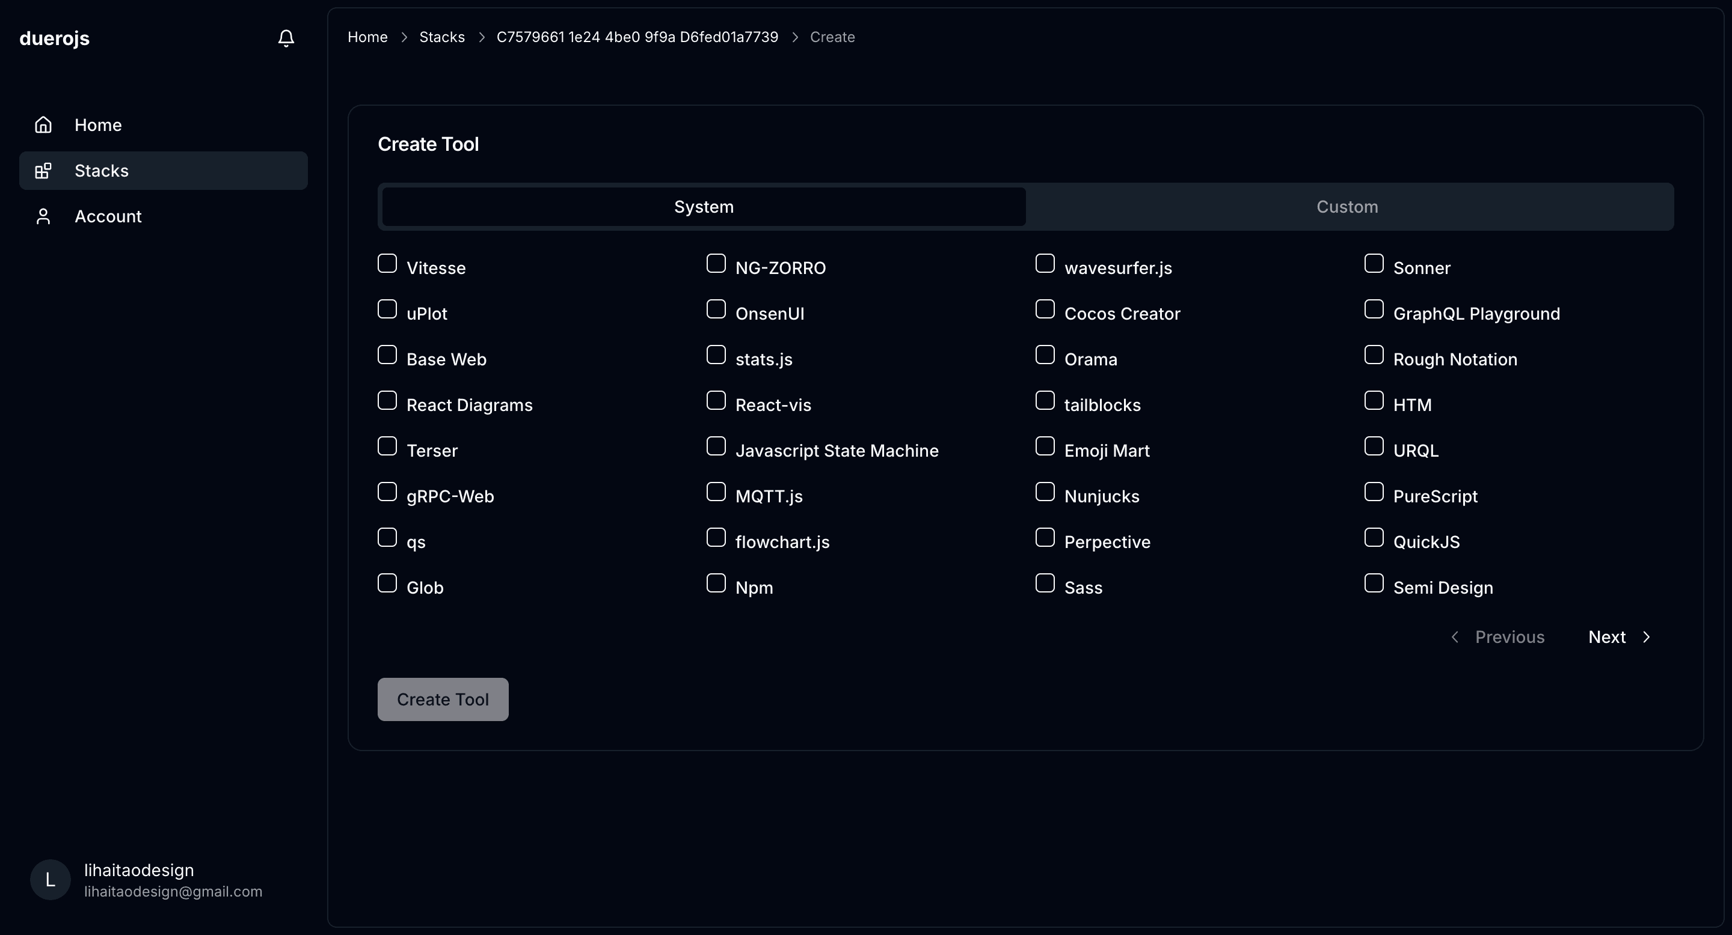The width and height of the screenshot is (1732, 935).
Task: Click the Home house icon in sidebar
Action: coord(43,125)
